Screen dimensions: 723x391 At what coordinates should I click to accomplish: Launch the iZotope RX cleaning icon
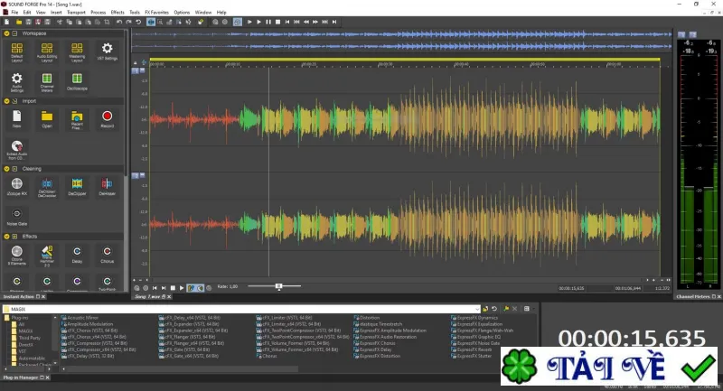click(x=16, y=187)
